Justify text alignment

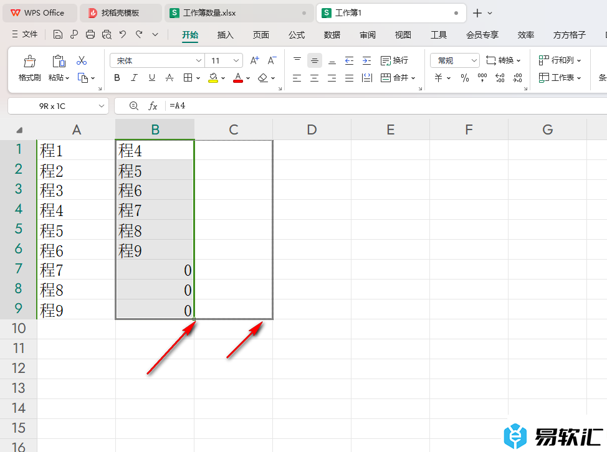pos(349,78)
